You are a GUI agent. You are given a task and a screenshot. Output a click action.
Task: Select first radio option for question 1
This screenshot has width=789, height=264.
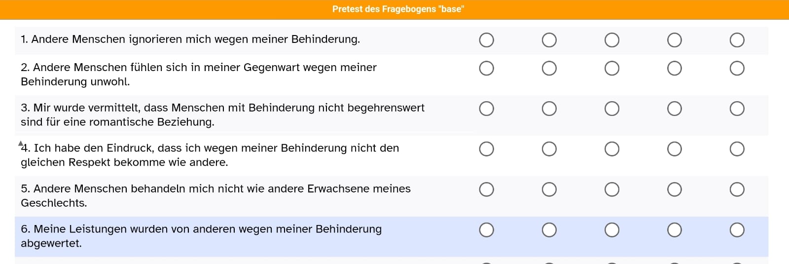point(486,40)
